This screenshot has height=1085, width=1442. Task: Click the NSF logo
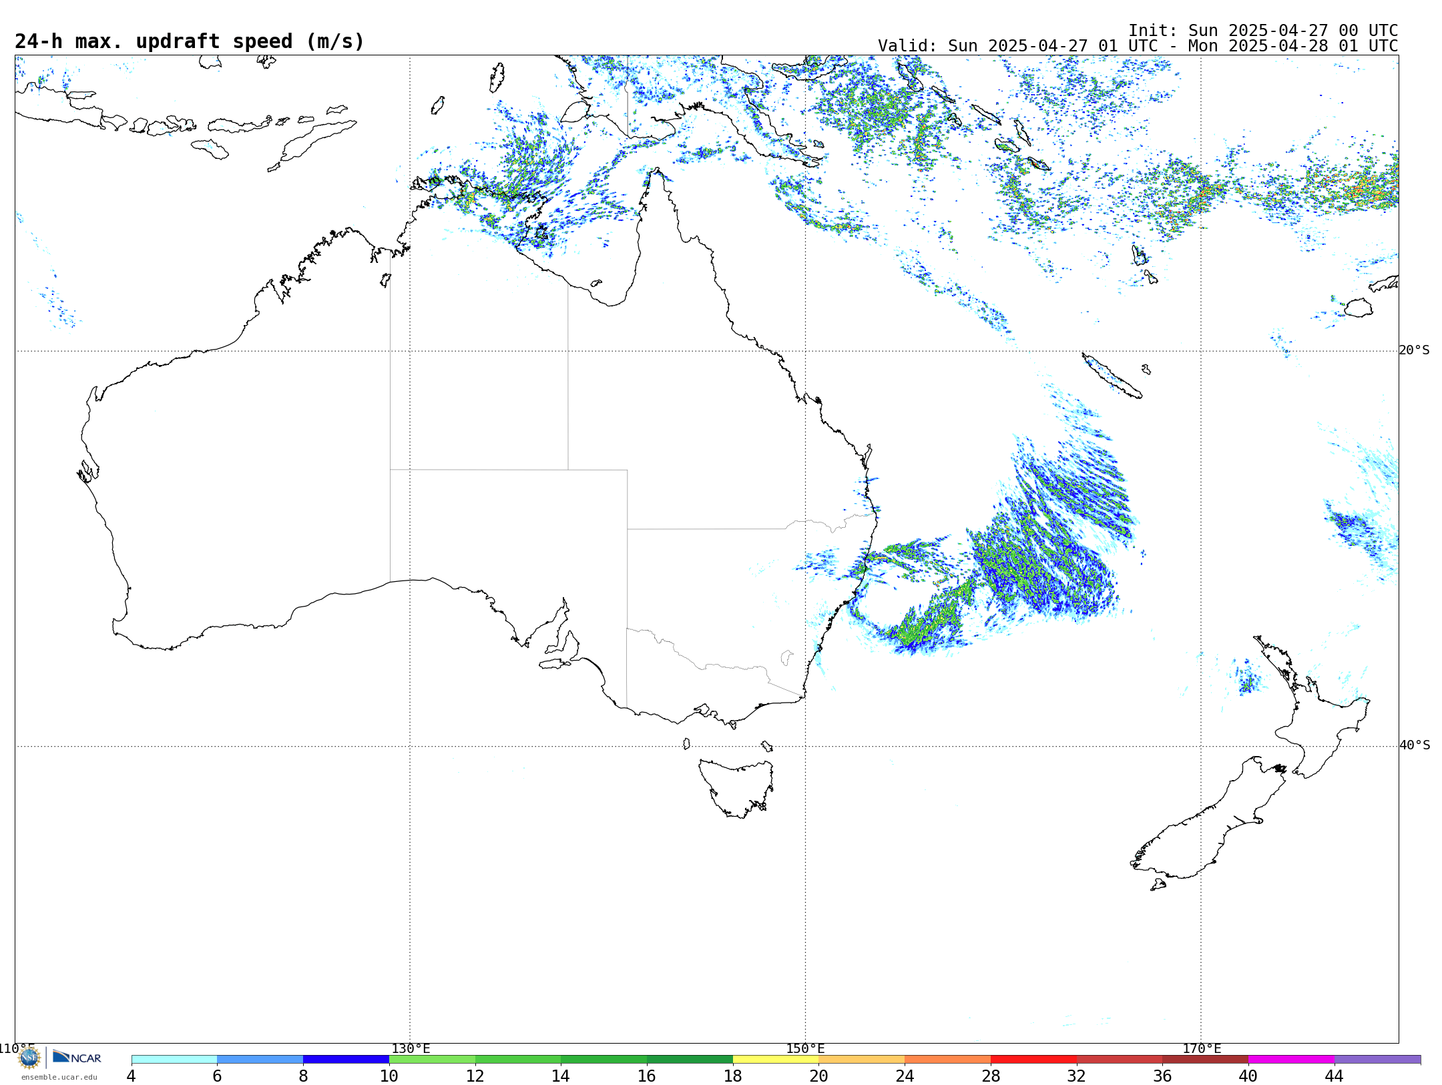point(29,1058)
